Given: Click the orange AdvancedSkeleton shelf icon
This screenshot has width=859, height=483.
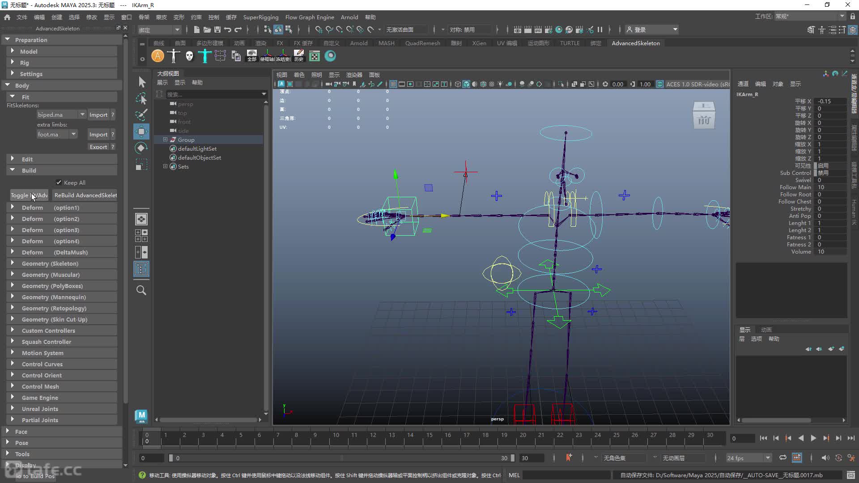Looking at the screenshot, I should click(x=157, y=56).
